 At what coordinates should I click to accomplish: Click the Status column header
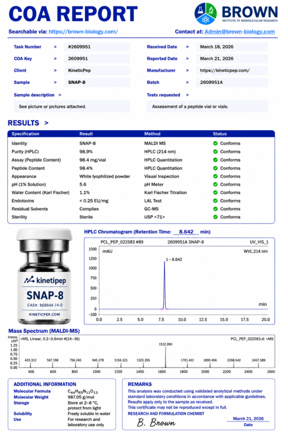[x=220, y=134]
